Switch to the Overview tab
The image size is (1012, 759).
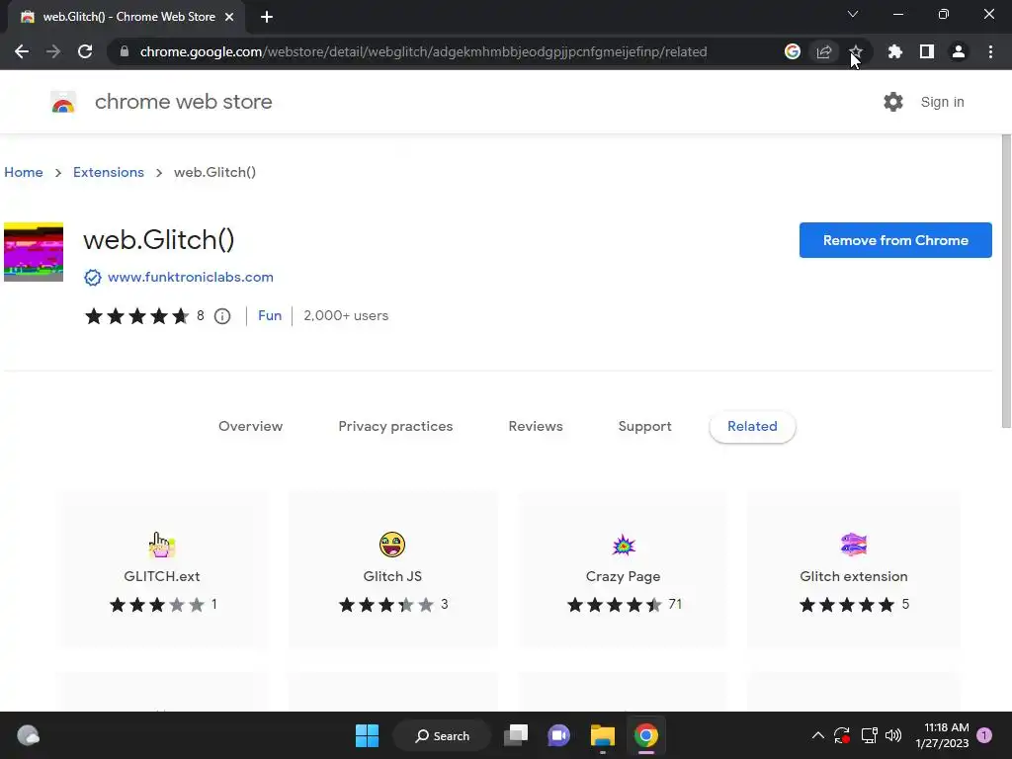(250, 426)
